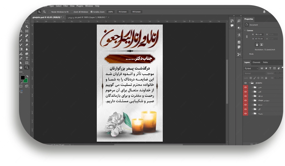Expand the shape layer group

click(x=252, y=100)
